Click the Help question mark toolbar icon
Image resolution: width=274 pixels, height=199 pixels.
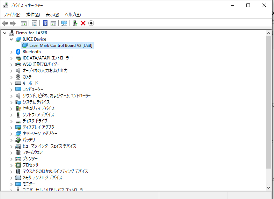click(45, 23)
